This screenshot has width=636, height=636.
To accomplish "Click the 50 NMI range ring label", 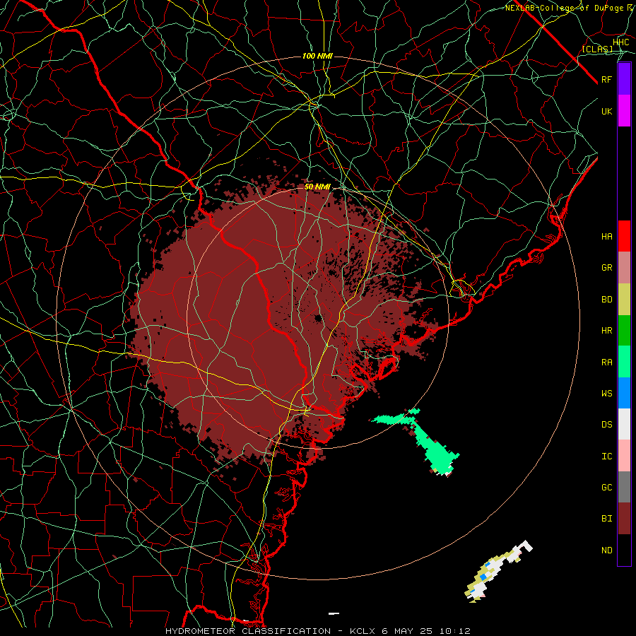I will [317, 187].
